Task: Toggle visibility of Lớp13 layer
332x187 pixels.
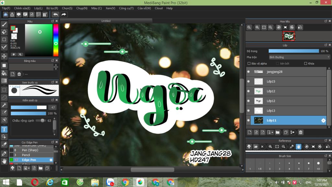Action: 249,111
